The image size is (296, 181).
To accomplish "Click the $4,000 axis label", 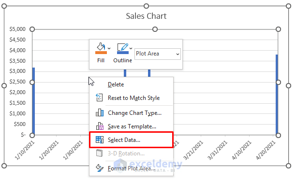I will point(17,50).
